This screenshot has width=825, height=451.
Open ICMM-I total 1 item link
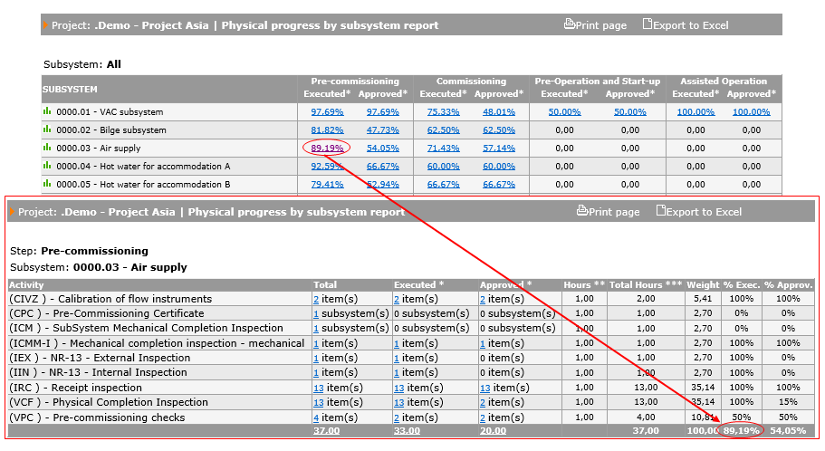point(316,343)
